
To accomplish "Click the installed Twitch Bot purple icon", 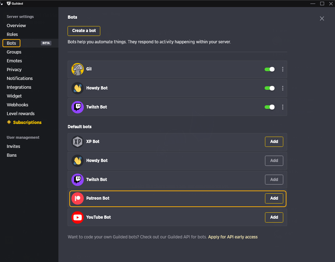I will (x=77, y=107).
